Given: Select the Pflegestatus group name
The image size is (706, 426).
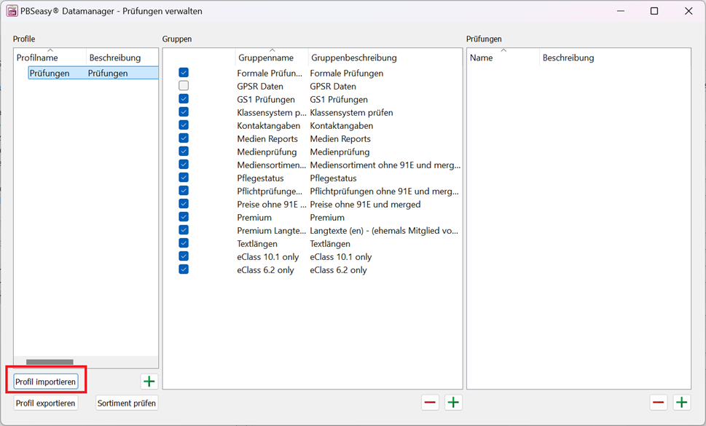Looking at the screenshot, I should click(260, 178).
